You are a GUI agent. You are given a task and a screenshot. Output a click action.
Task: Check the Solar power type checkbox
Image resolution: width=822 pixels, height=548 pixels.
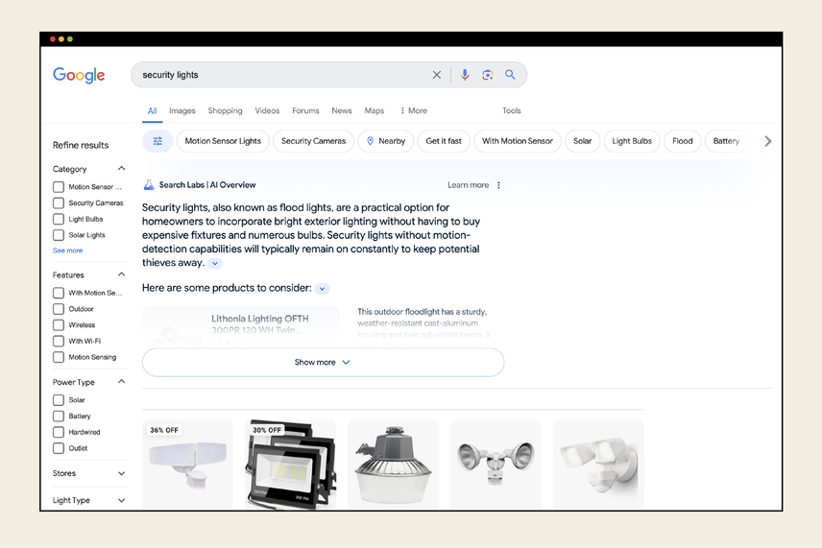point(59,400)
